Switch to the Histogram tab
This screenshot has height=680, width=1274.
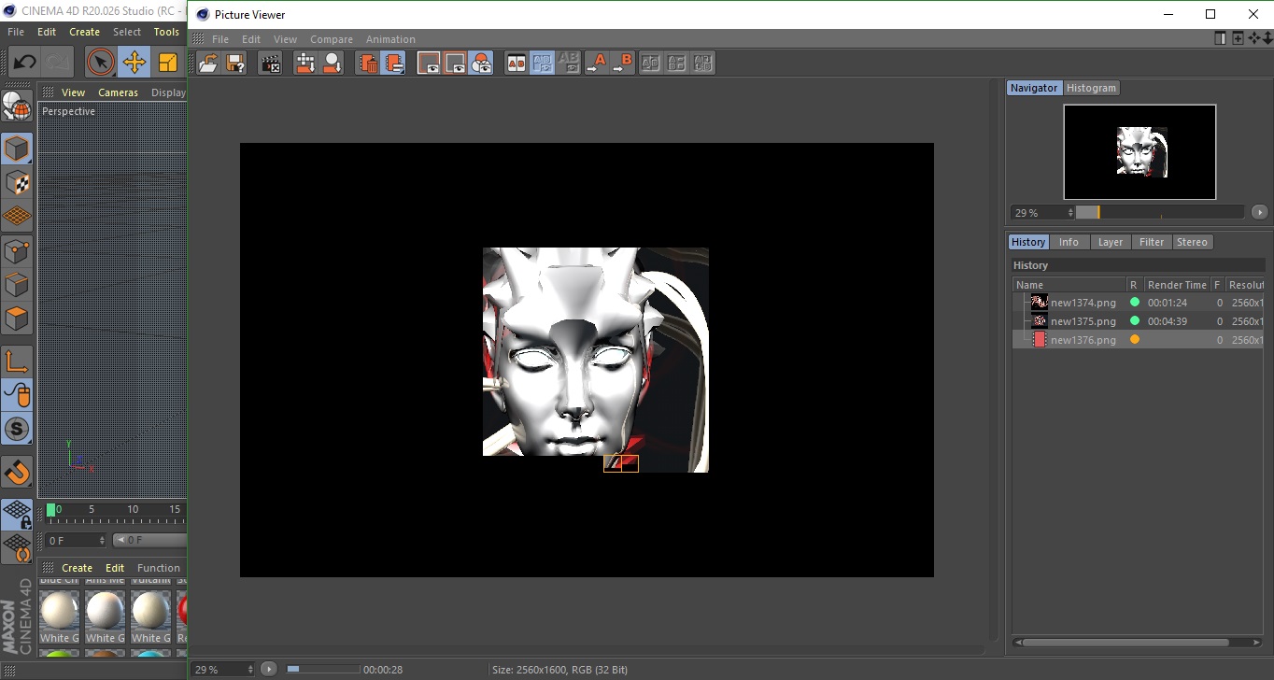click(x=1091, y=88)
